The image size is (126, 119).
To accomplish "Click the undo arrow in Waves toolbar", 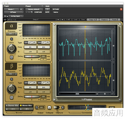I will [x=9, y=20].
